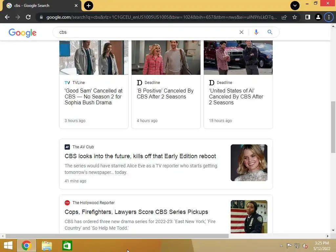Click the Google logo
This screenshot has width=336, height=252.
(x=23, y=32)
